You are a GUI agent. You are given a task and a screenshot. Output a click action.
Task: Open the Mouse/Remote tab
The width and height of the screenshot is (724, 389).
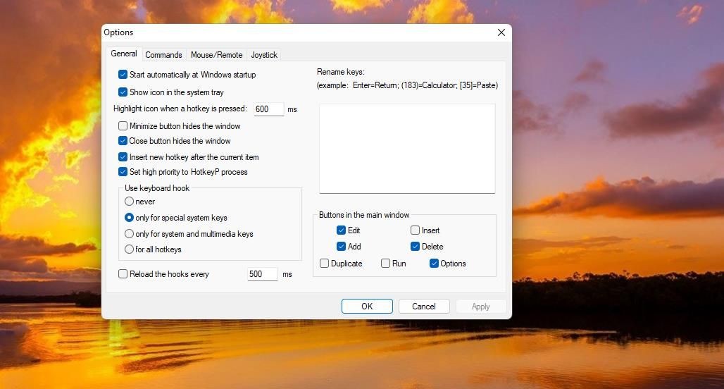(x=216, y=55)
